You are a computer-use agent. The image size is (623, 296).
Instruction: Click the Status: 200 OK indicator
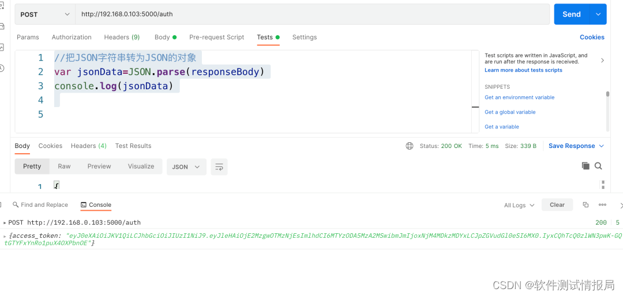441,146
